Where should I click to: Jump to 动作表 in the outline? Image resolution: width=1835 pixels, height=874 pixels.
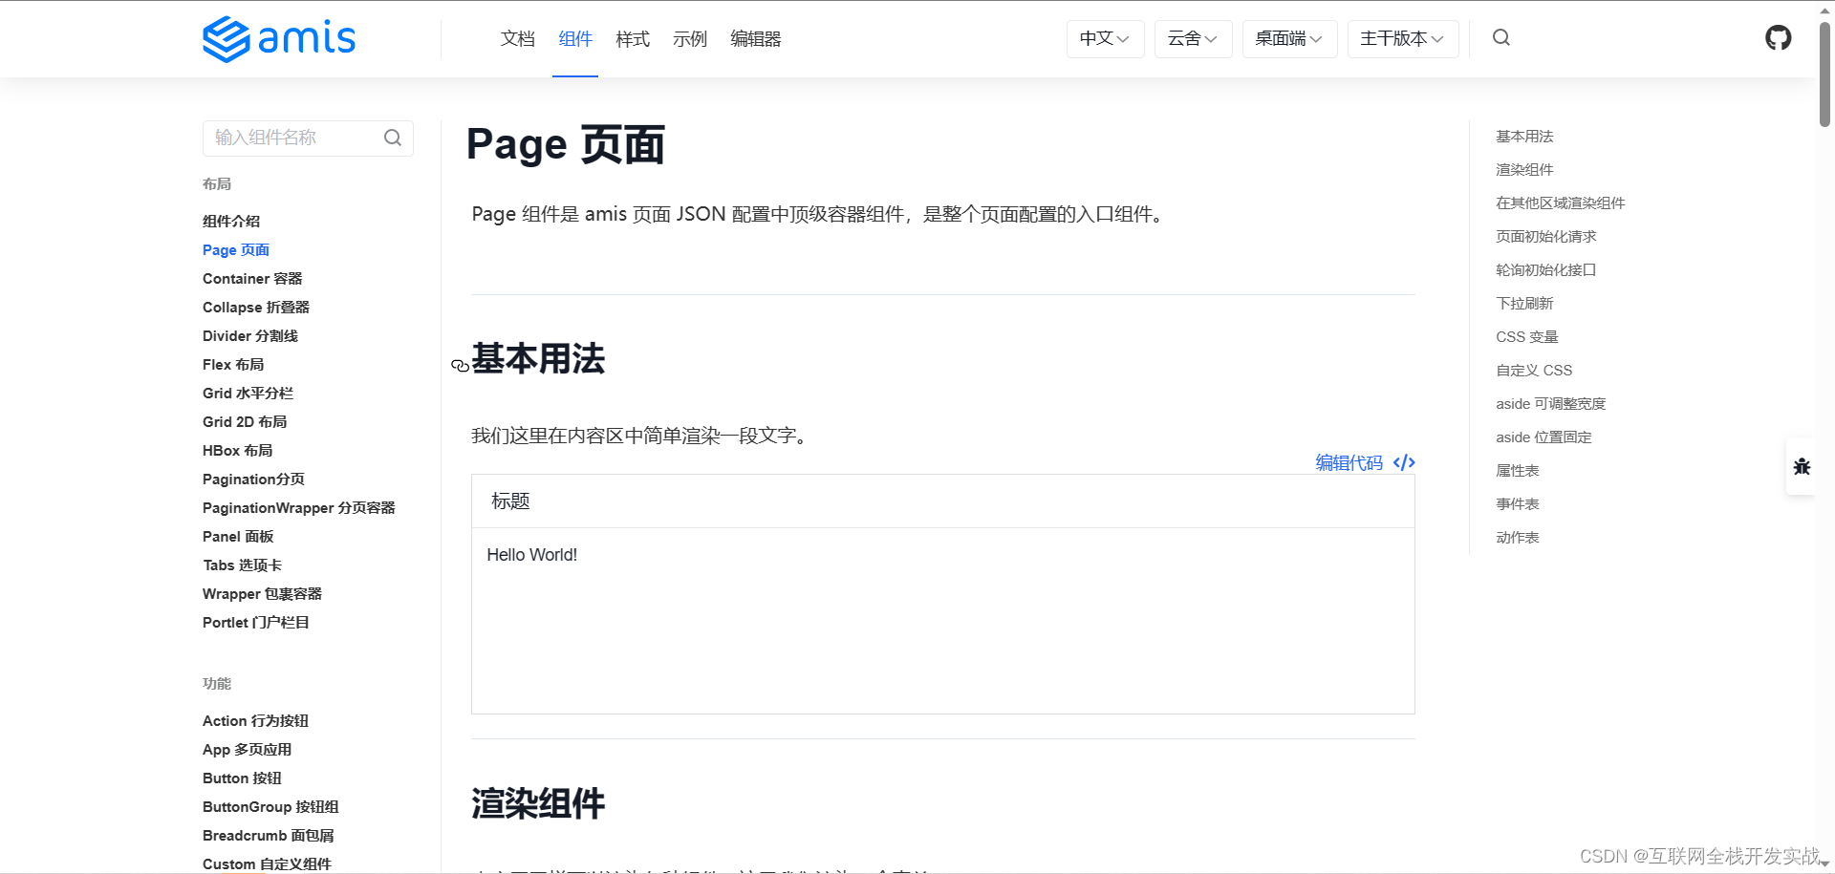[x=1518, y=538]
